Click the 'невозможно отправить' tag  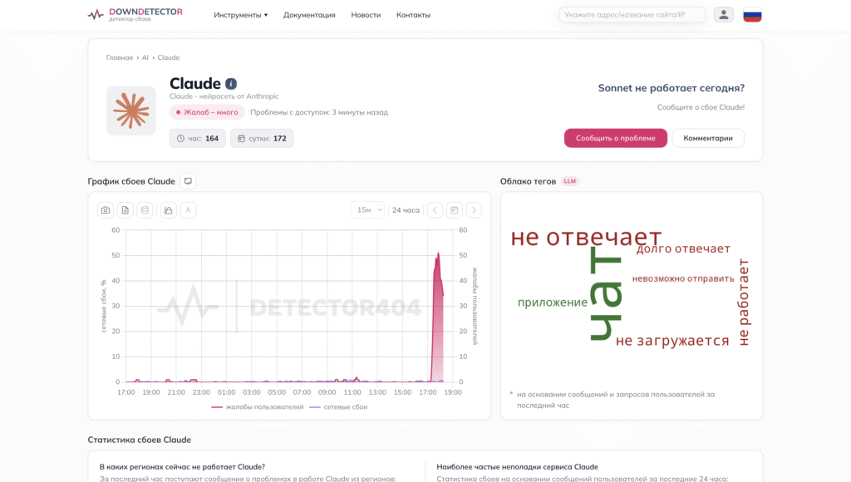[x=683, y=278]
